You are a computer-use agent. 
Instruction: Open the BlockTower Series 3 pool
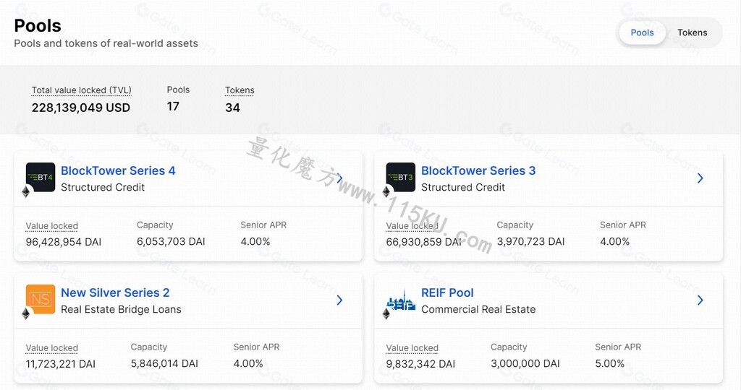[478, 170]
